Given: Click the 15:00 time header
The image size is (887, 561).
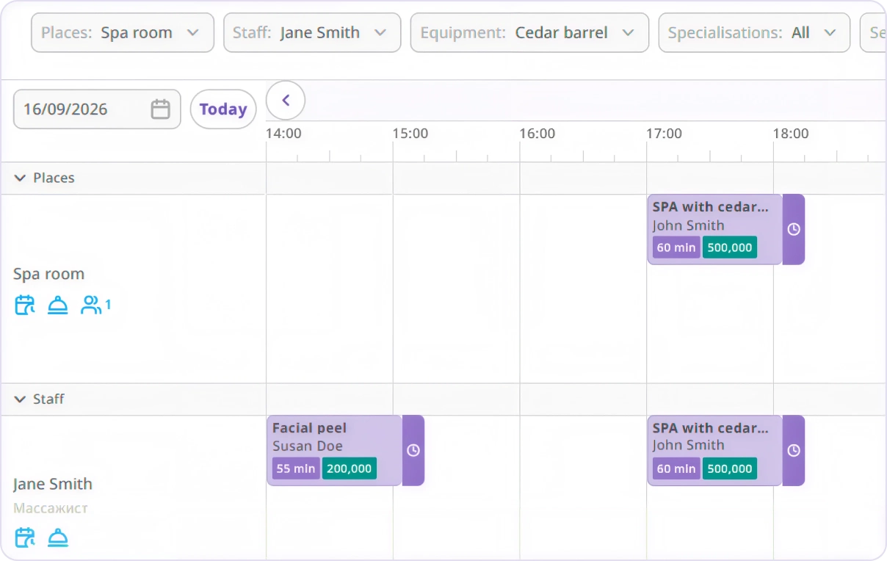Looking at the screenshot, I should point(410,134).
